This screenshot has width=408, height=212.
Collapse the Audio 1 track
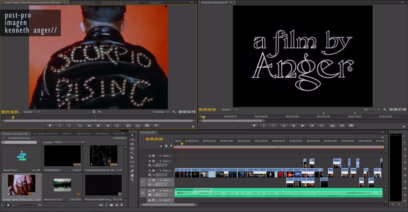click(160, 191)
